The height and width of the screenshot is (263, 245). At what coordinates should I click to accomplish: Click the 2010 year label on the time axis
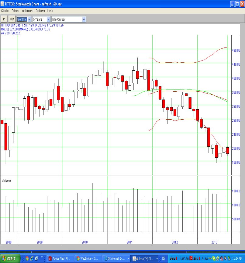pyautogui.click(x=85, y=242)
